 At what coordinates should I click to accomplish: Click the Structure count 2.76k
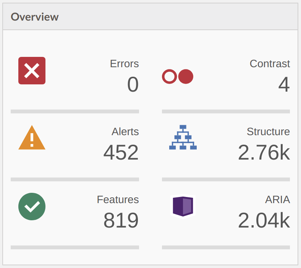pos(264,152)
